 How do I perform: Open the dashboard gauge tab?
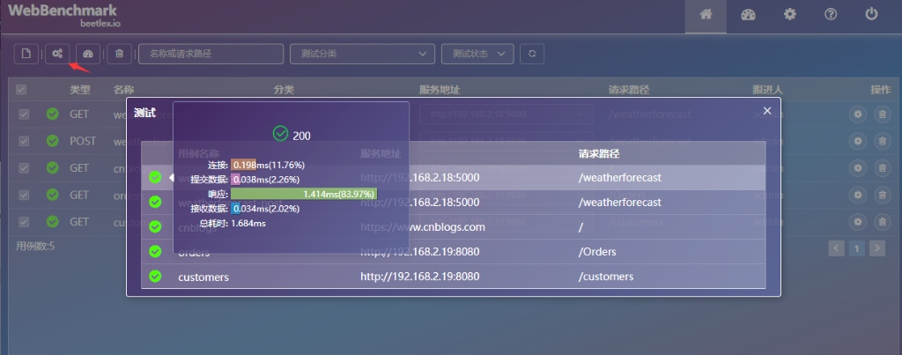pyautogui.click(x=748, y=15)
